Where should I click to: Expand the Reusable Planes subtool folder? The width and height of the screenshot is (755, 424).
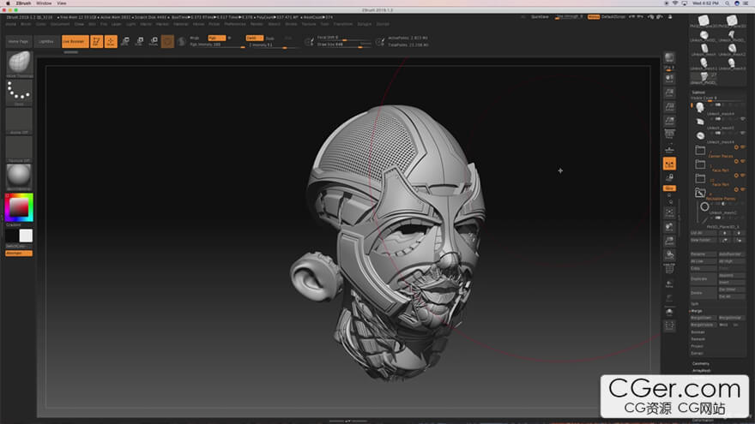pyautogui.click(x=700, y=193)
